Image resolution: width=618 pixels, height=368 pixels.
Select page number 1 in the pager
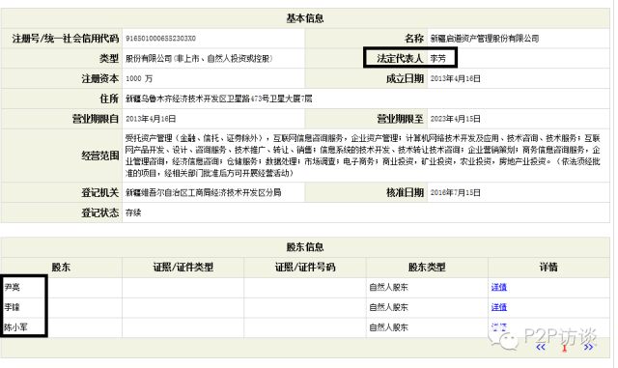coord(564,348)
